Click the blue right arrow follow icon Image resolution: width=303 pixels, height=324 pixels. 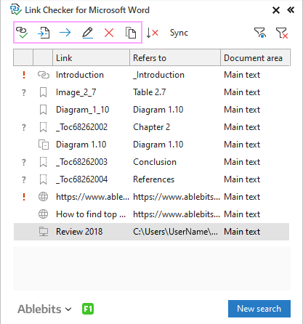[x=65, y=33]
